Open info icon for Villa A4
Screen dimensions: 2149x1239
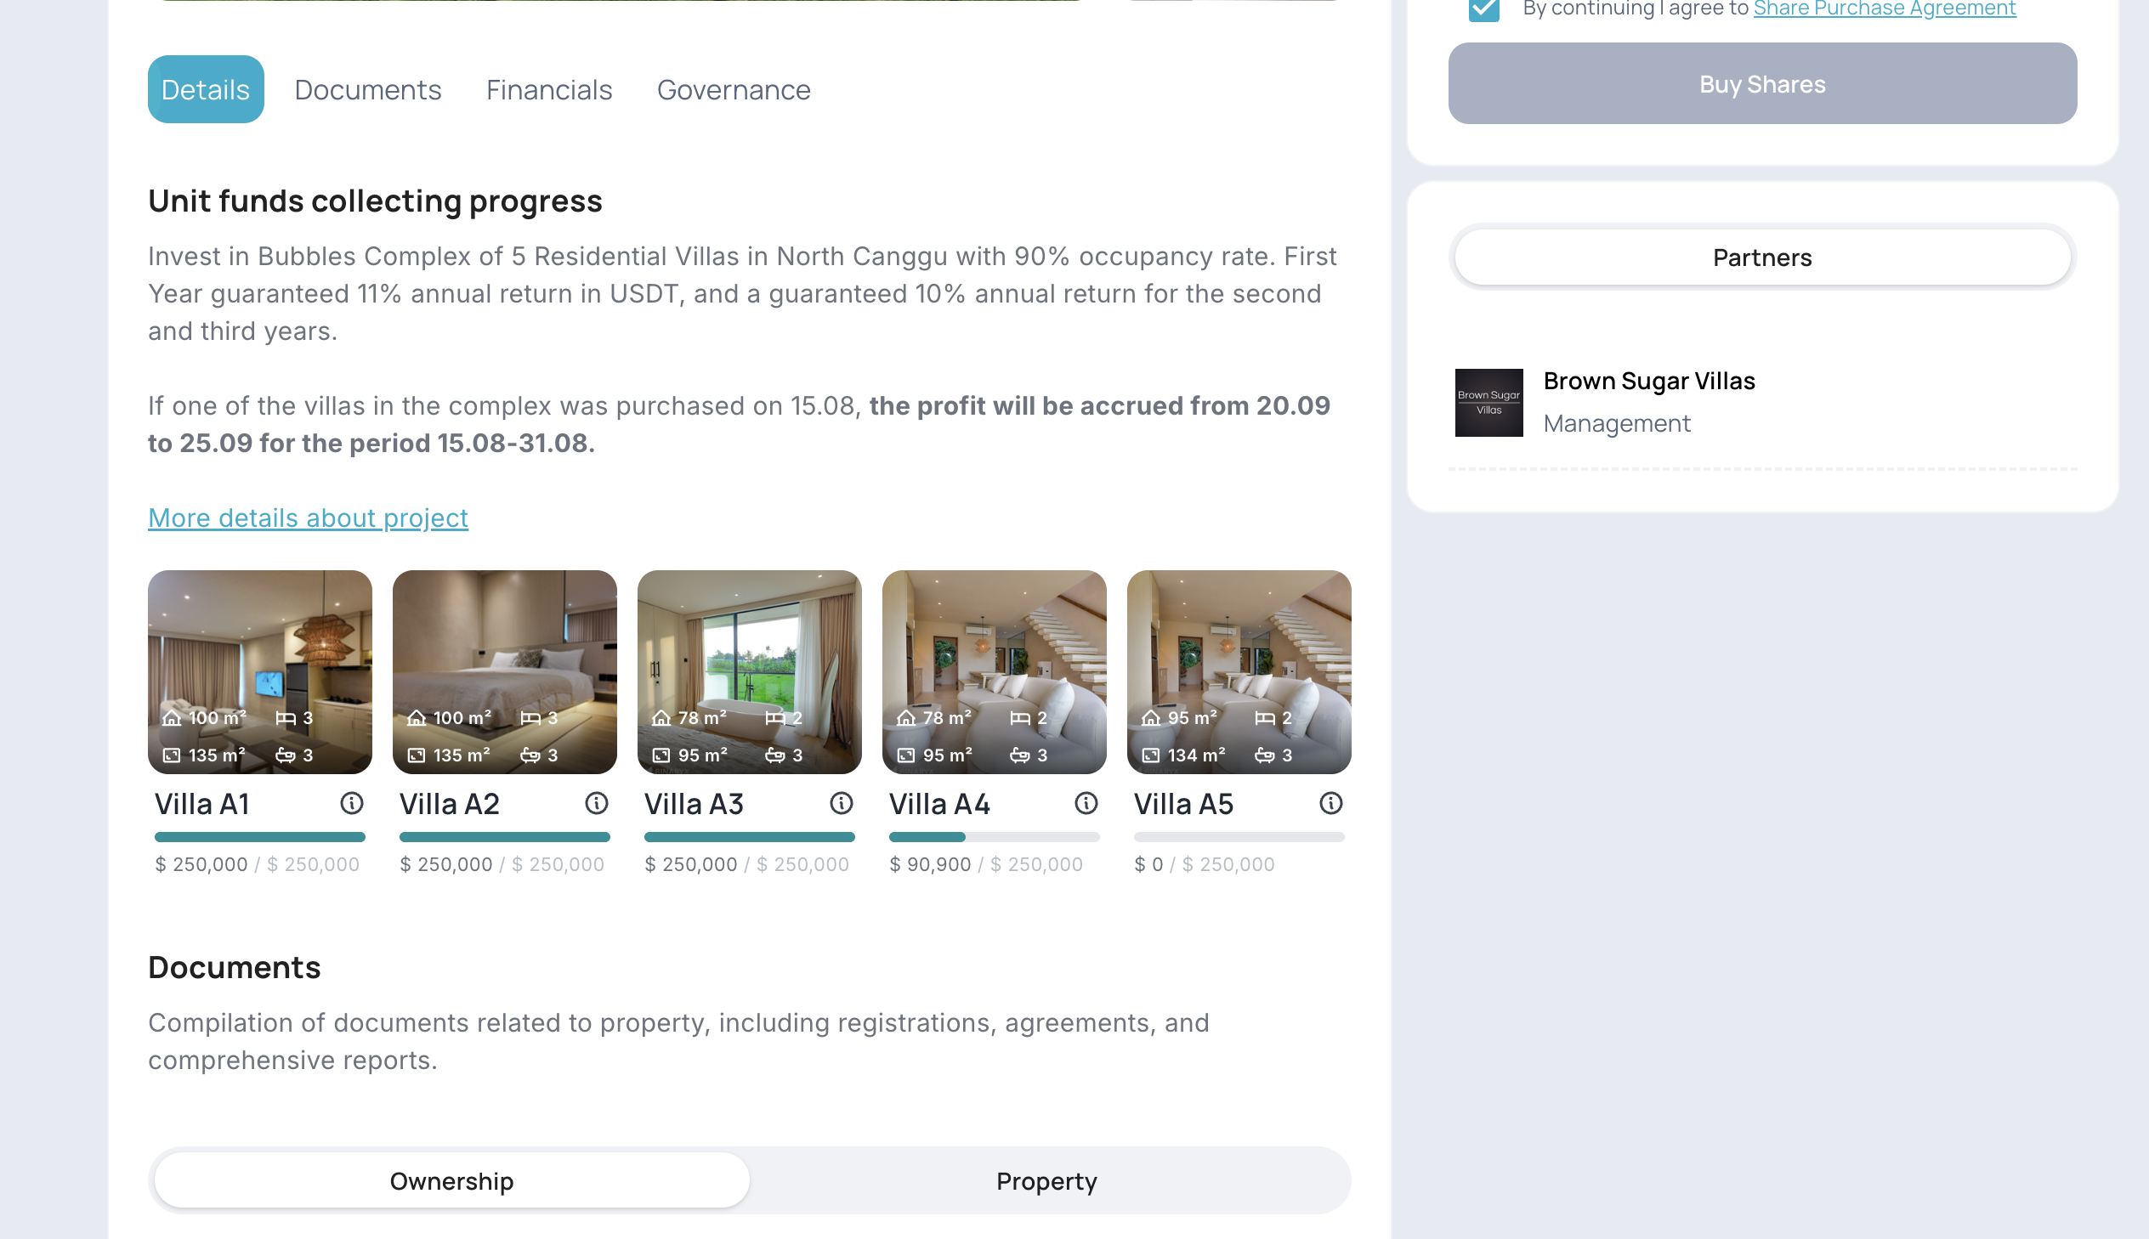pos(1086,803)
